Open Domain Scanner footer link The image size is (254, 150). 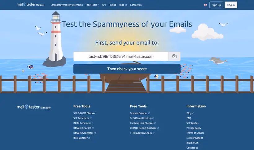pos(140,113)
